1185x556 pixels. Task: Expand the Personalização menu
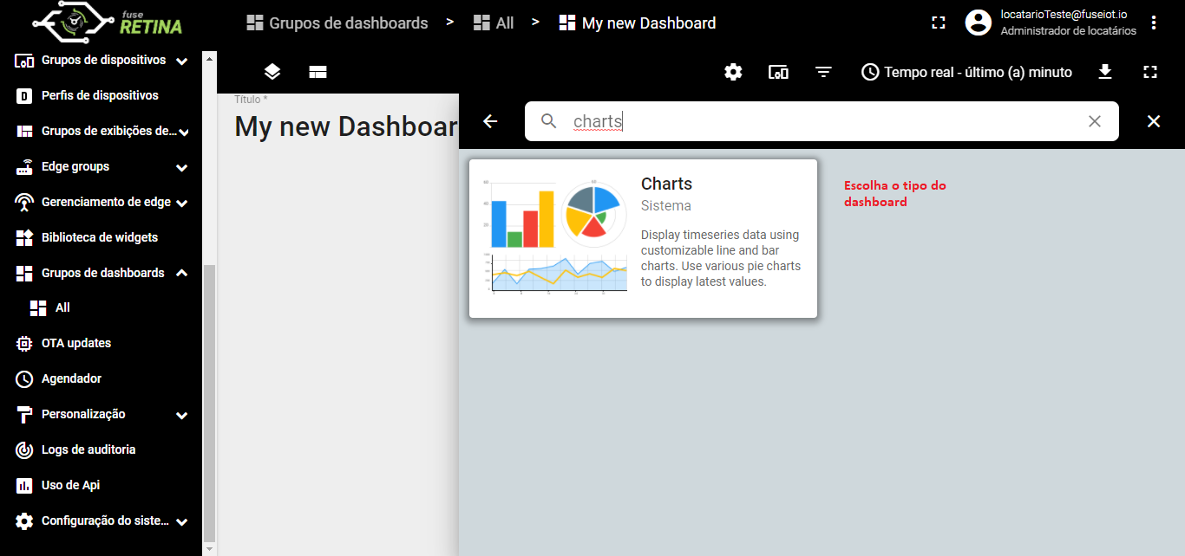point(181,415)
